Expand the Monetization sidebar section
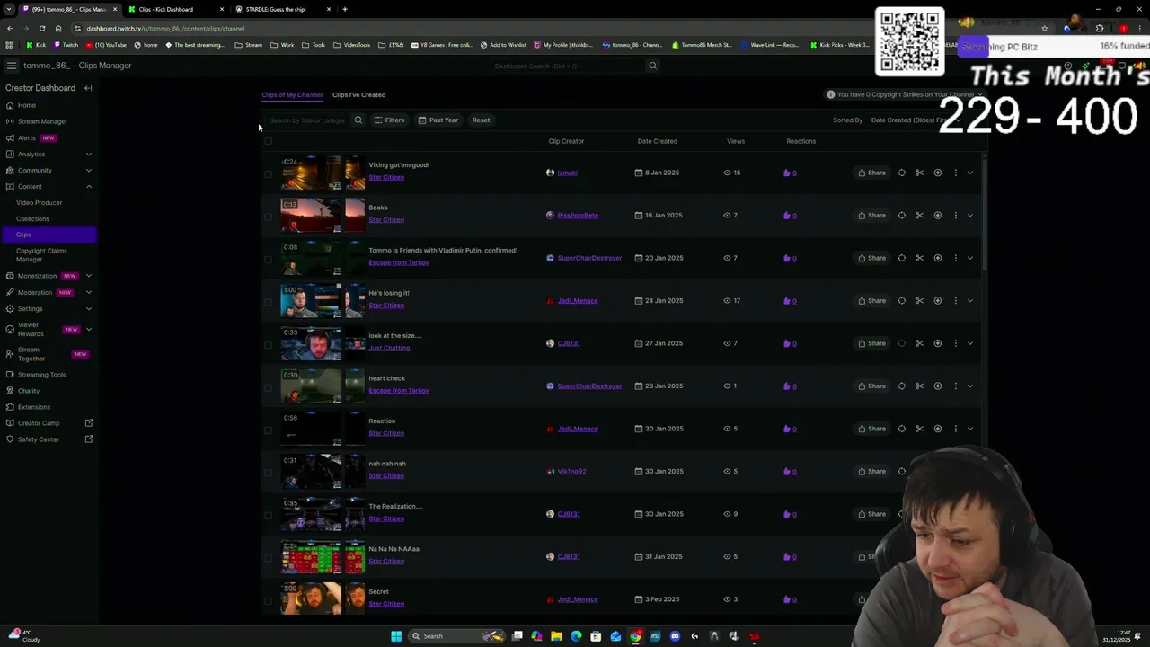The width and height of the screenshot is (1150, 647). coord(88,276)
